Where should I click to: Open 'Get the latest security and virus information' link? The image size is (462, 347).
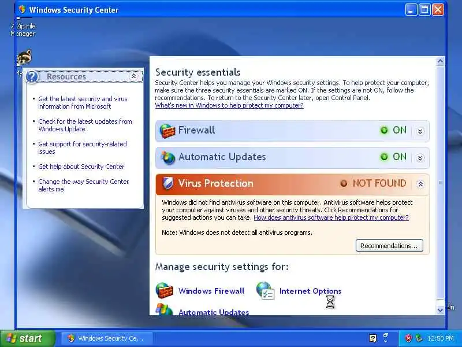(83, 103)
